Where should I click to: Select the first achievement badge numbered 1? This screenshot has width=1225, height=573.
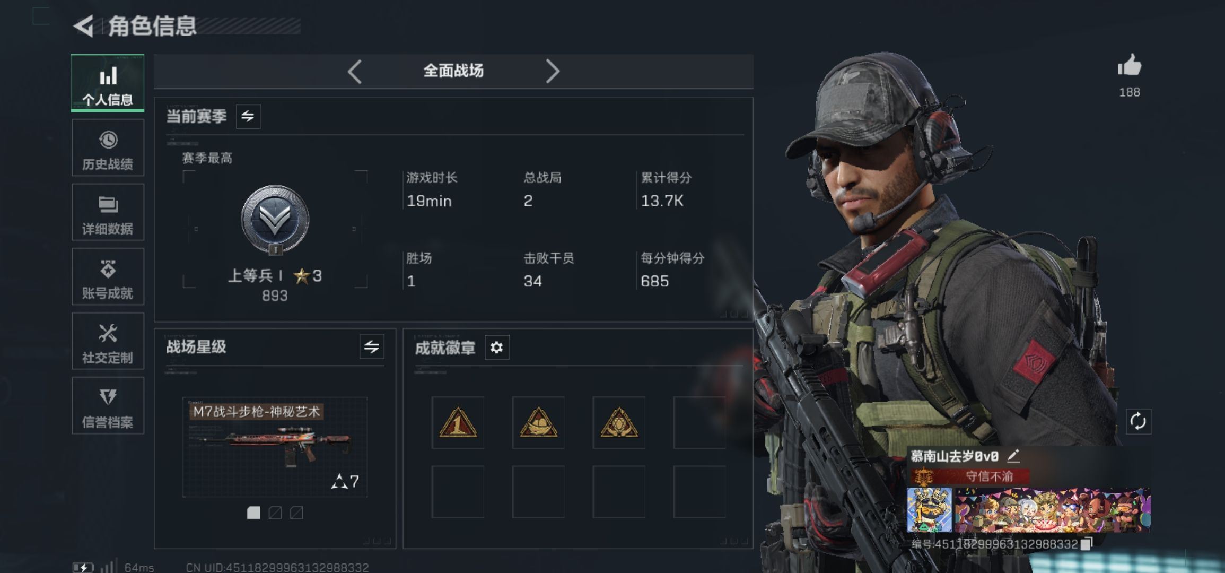(458, 422)
